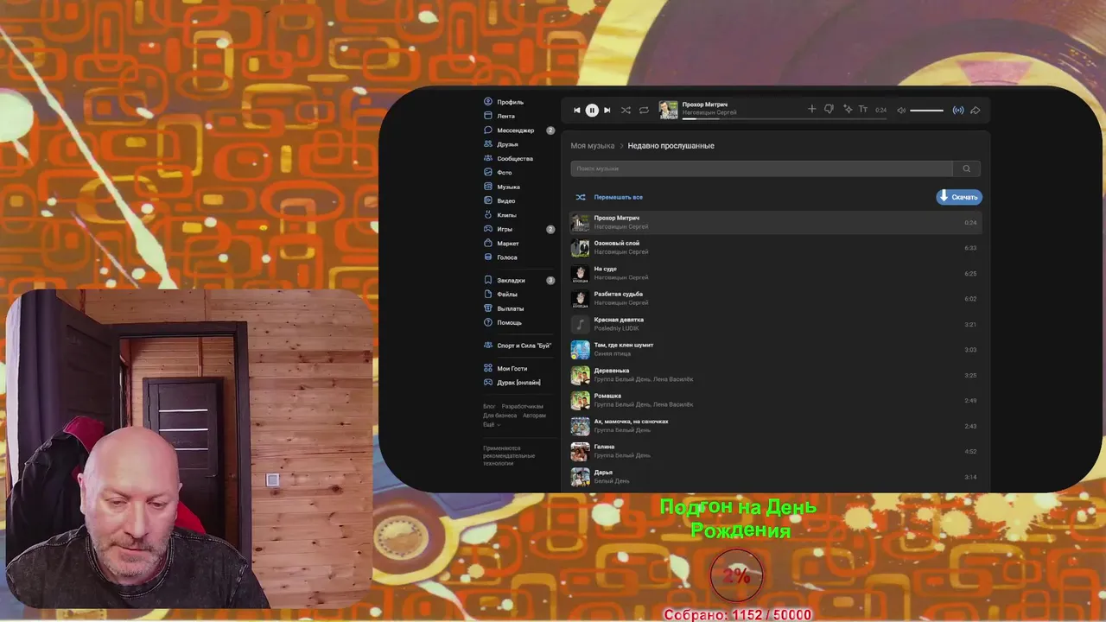This screenshot has height=622, width=1106.
Task: Play the track Галина
Action: 775,452
